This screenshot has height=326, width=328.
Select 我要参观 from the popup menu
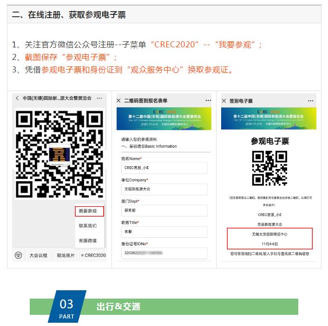click(89, 211)
